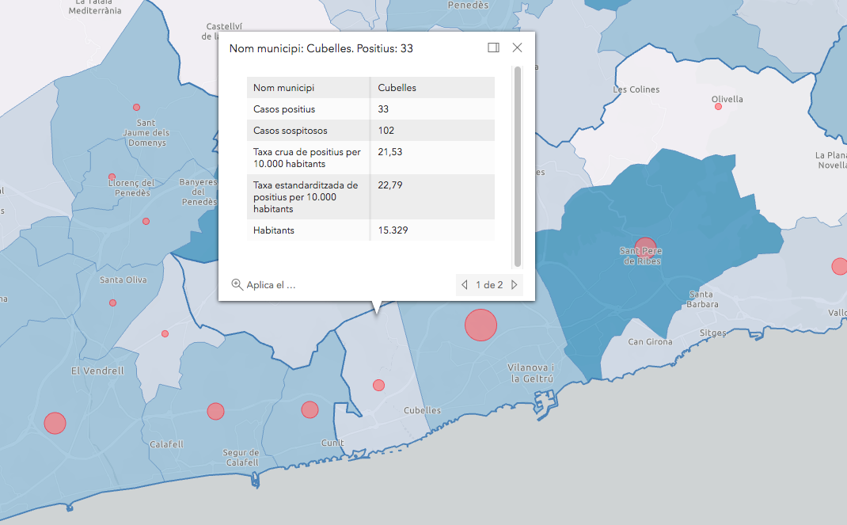Select the red dot below Olivella label
Screen dimensions: 847x525
[x=719, y=106]
